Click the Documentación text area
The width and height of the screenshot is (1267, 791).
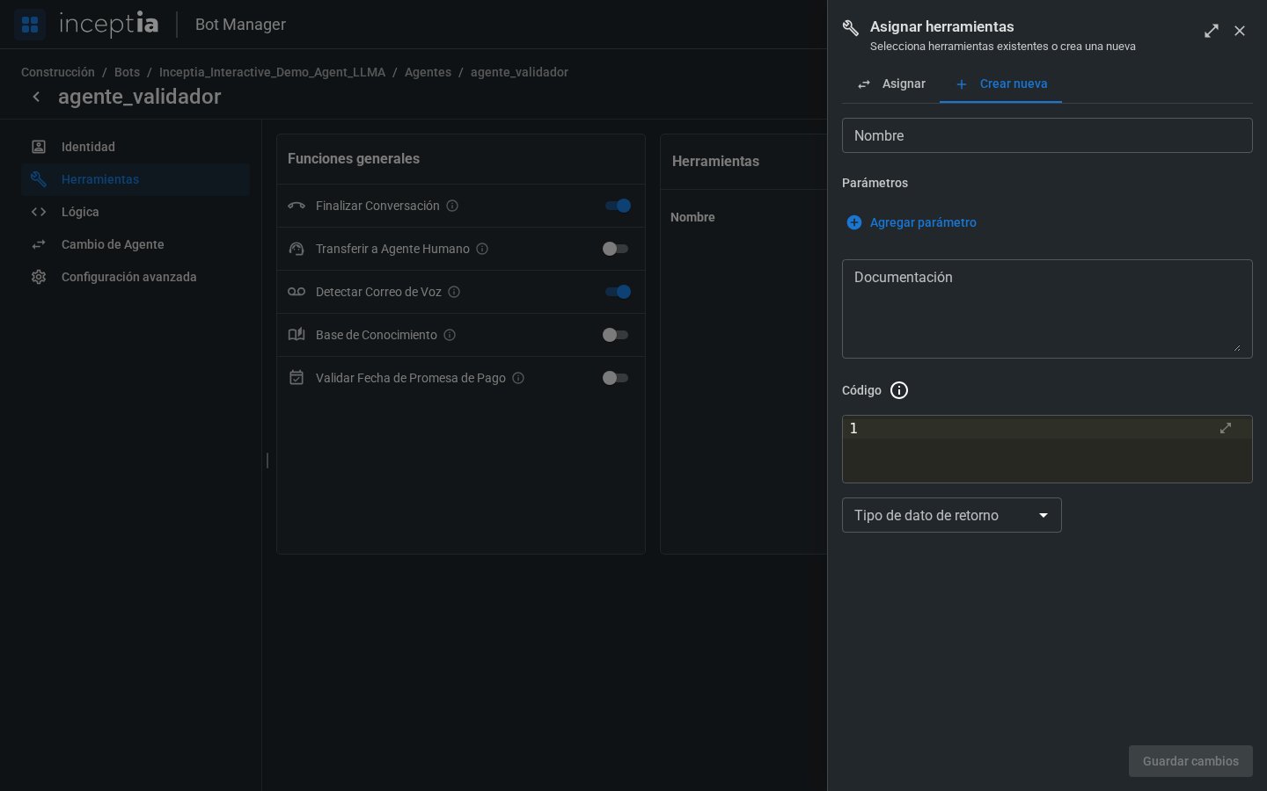pyautogui.click(x=1047, y=308)
